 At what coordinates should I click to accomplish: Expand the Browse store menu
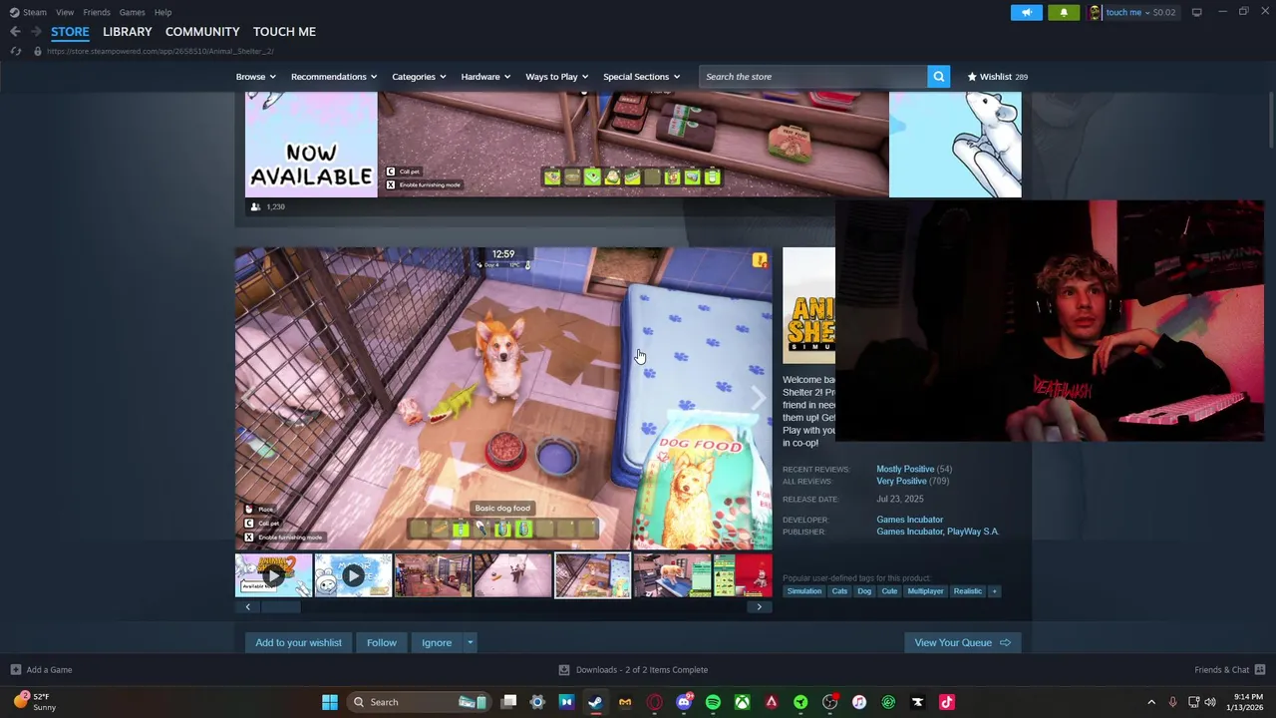[x=254, y=77]
